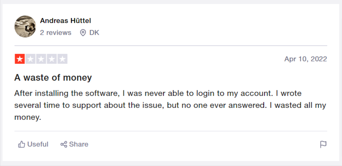
Task: Select the Share button label
Action: [78, 144]
